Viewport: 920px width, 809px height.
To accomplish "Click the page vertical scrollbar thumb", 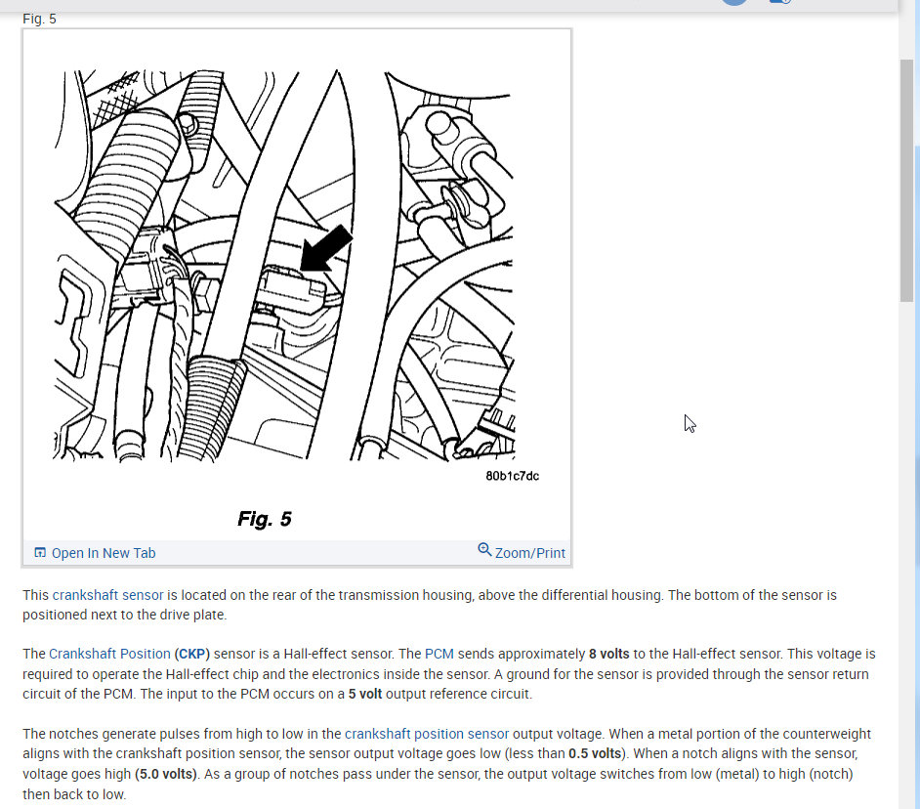I will tap(906, 180).
